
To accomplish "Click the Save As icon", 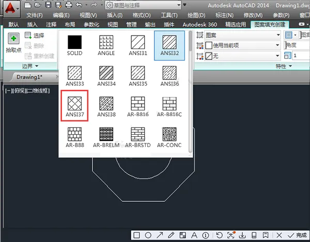I will click(58, 5).
